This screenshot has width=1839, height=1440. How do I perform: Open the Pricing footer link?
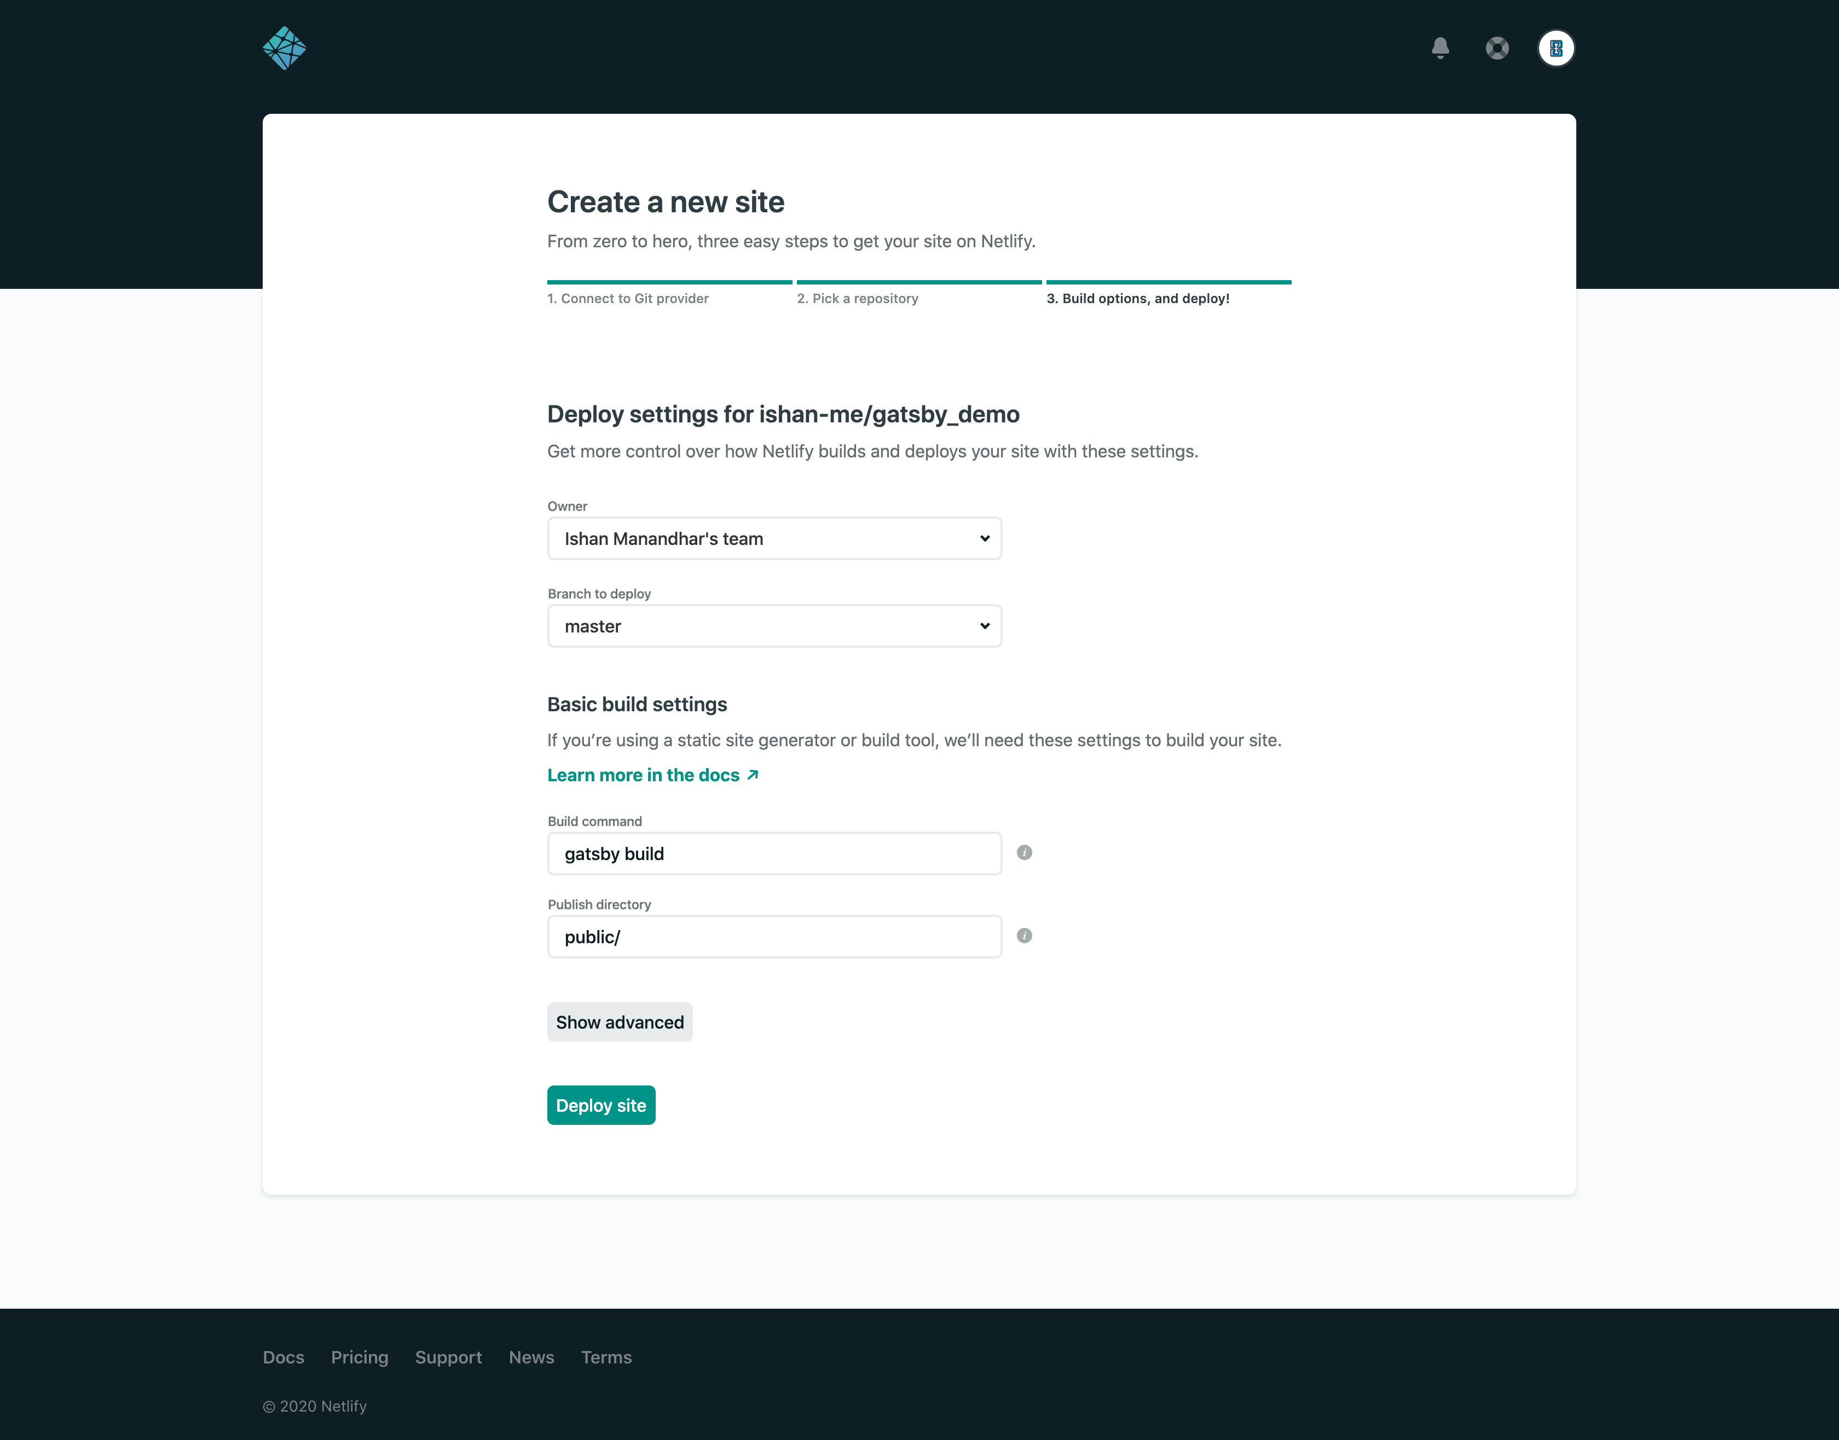pos(360,1357)
